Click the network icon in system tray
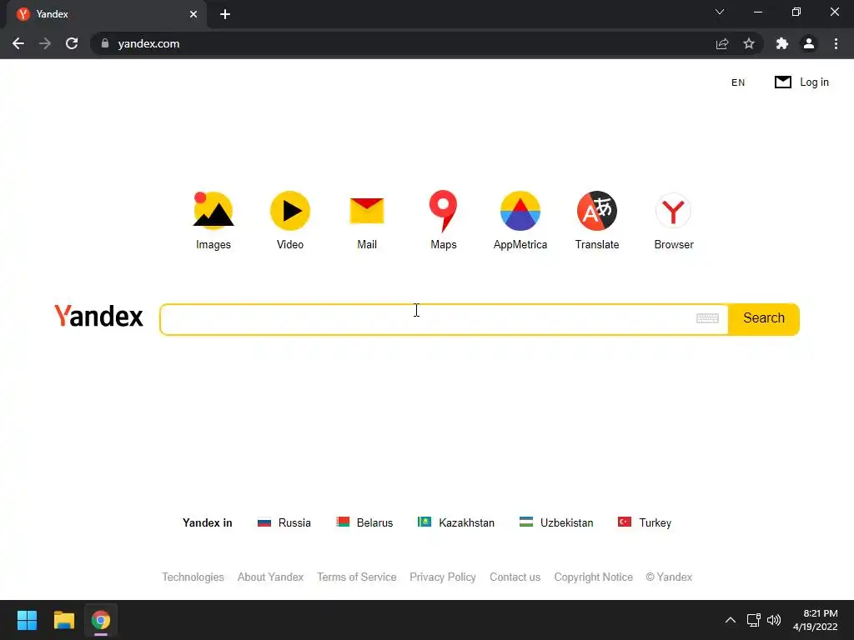The image size is (854, 640). click(x=754, y=620)
